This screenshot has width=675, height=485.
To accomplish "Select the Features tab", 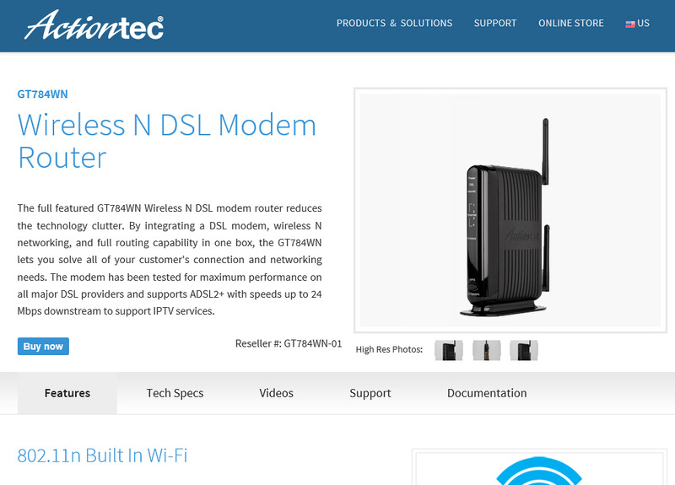I will click(67, 393).
